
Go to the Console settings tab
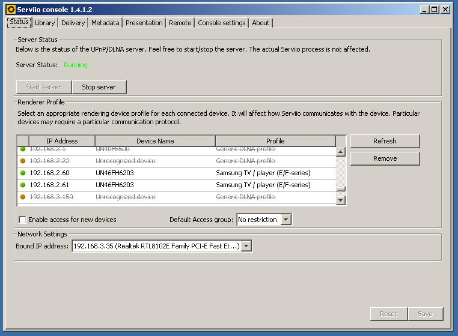click(222, 23)
